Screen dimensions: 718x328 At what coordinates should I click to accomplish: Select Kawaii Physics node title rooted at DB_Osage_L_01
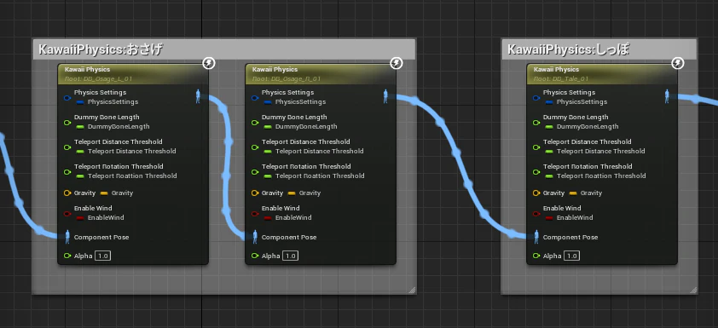(x=88, y=70)
